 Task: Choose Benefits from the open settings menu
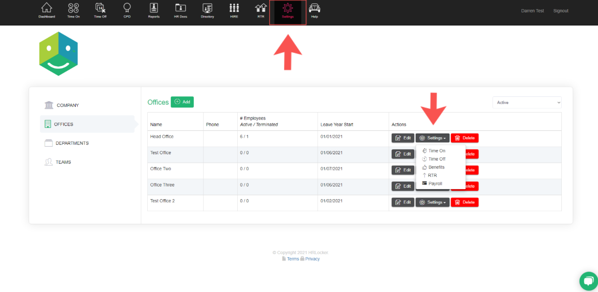(x=436, y=167)
